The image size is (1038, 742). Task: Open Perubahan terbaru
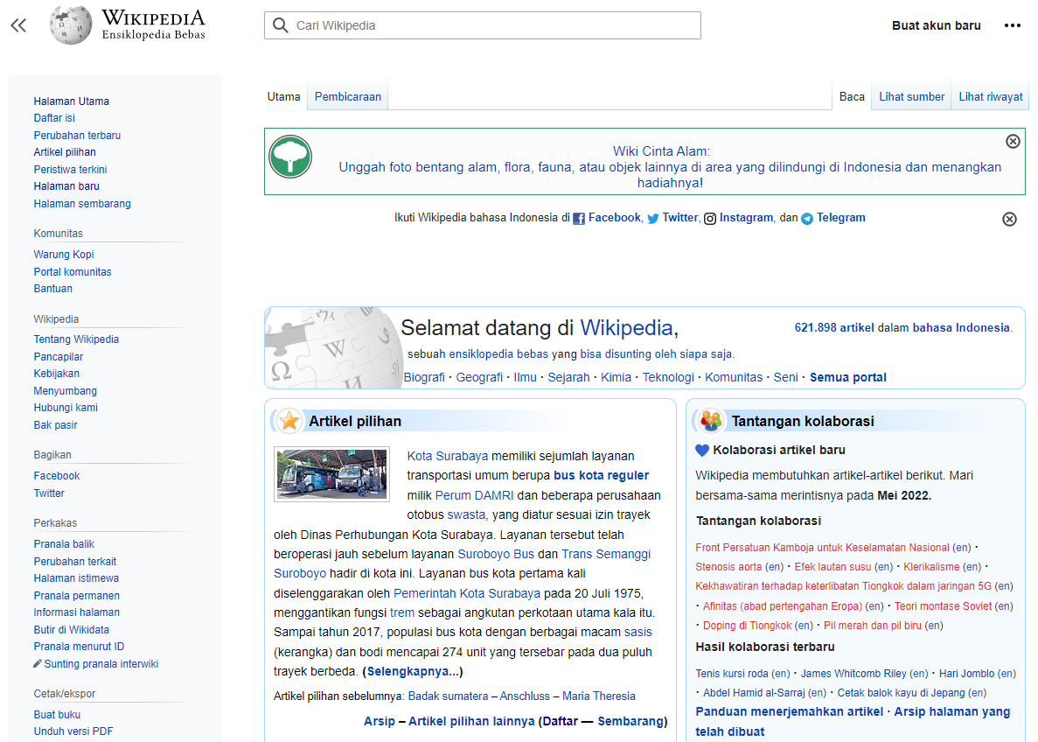tap(78, 135)
